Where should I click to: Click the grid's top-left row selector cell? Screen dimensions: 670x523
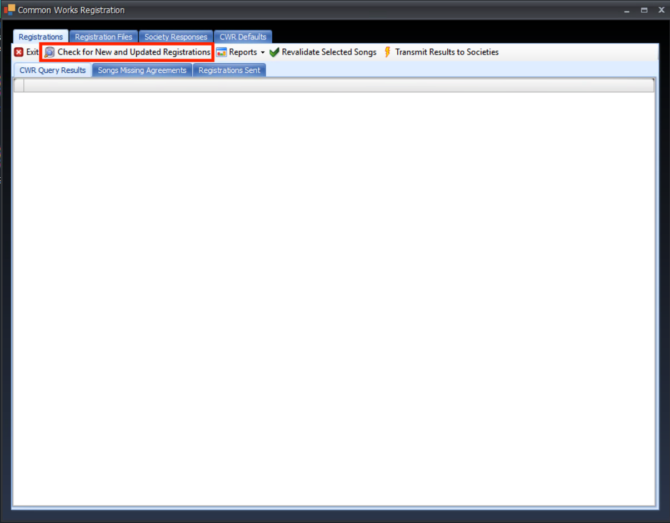click(19, 85)
